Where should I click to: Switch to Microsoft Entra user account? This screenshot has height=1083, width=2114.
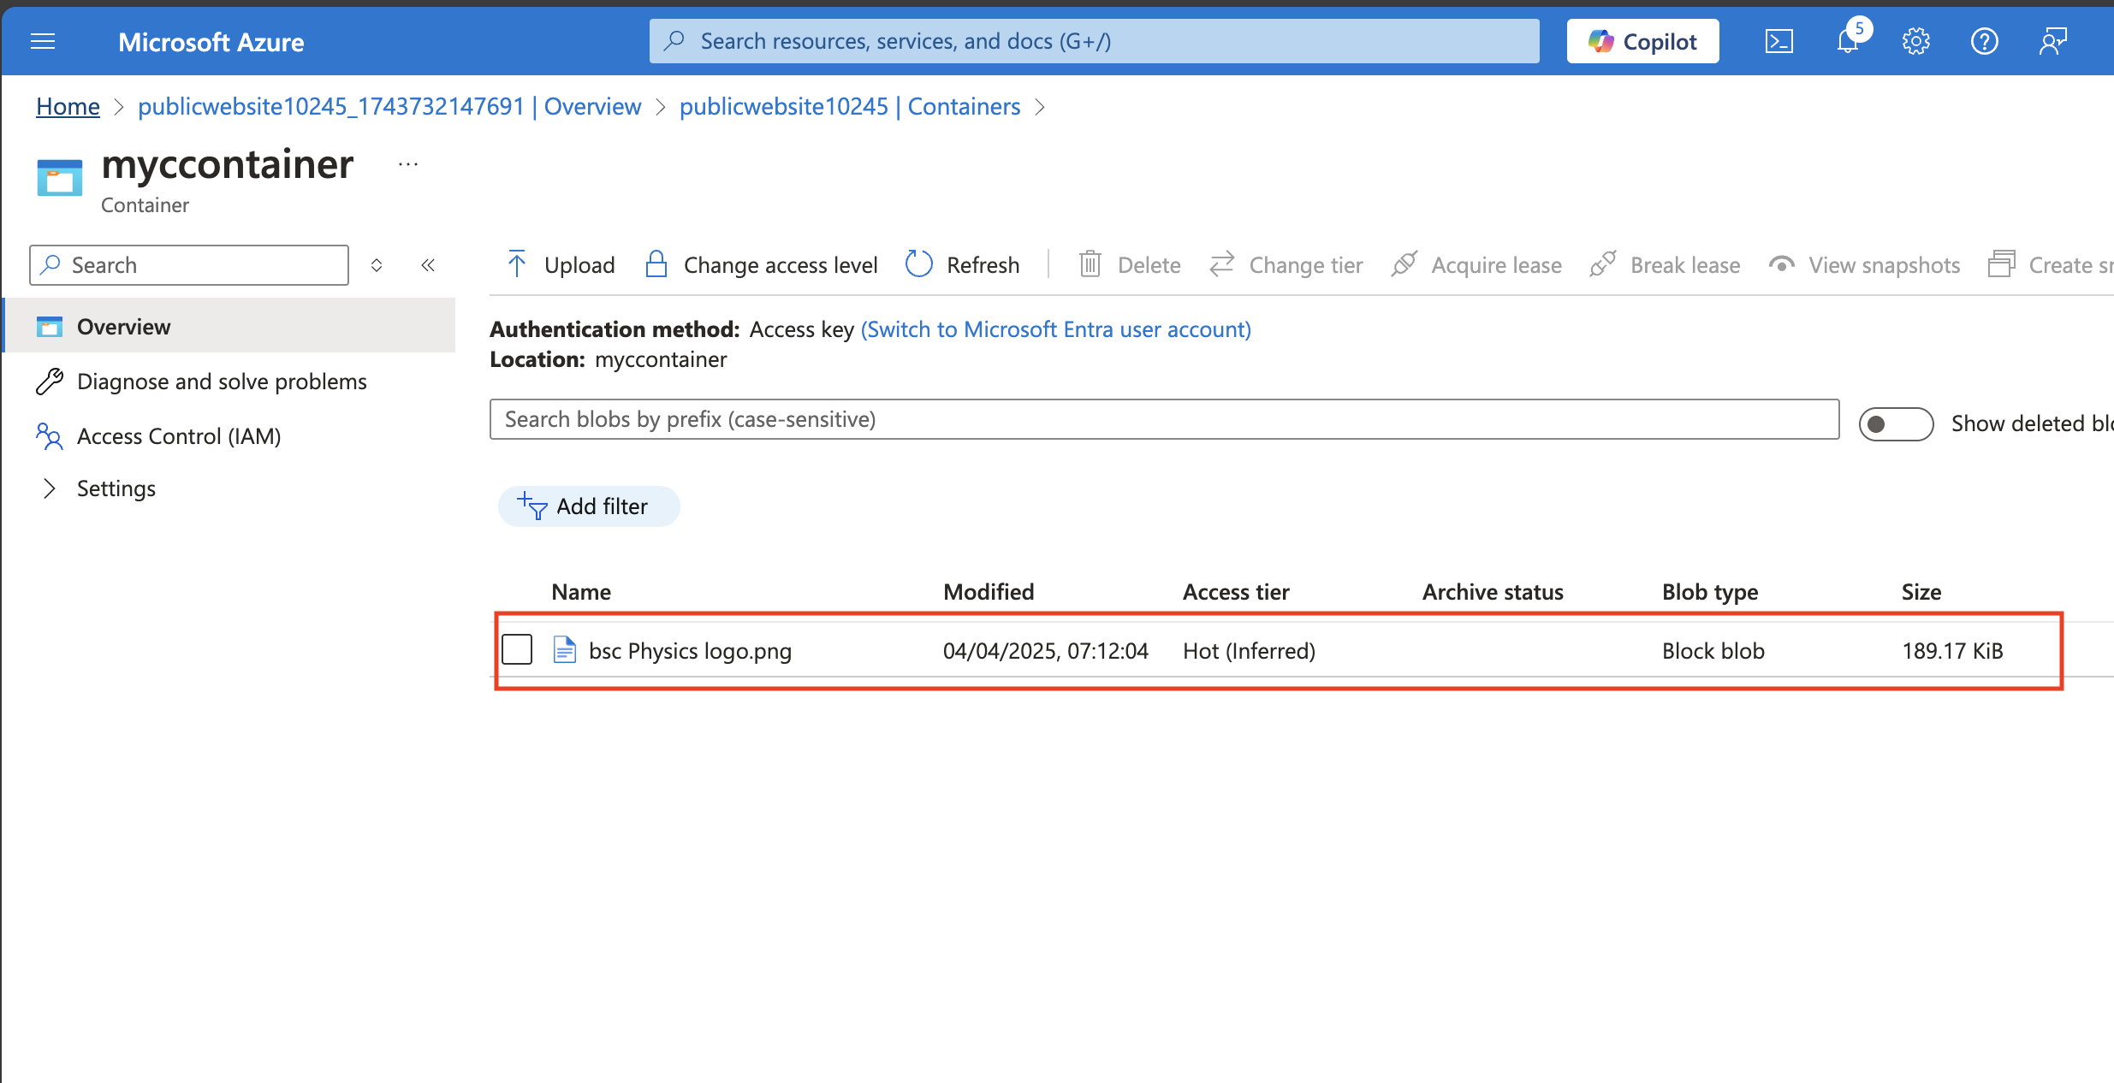(1056, 329)
